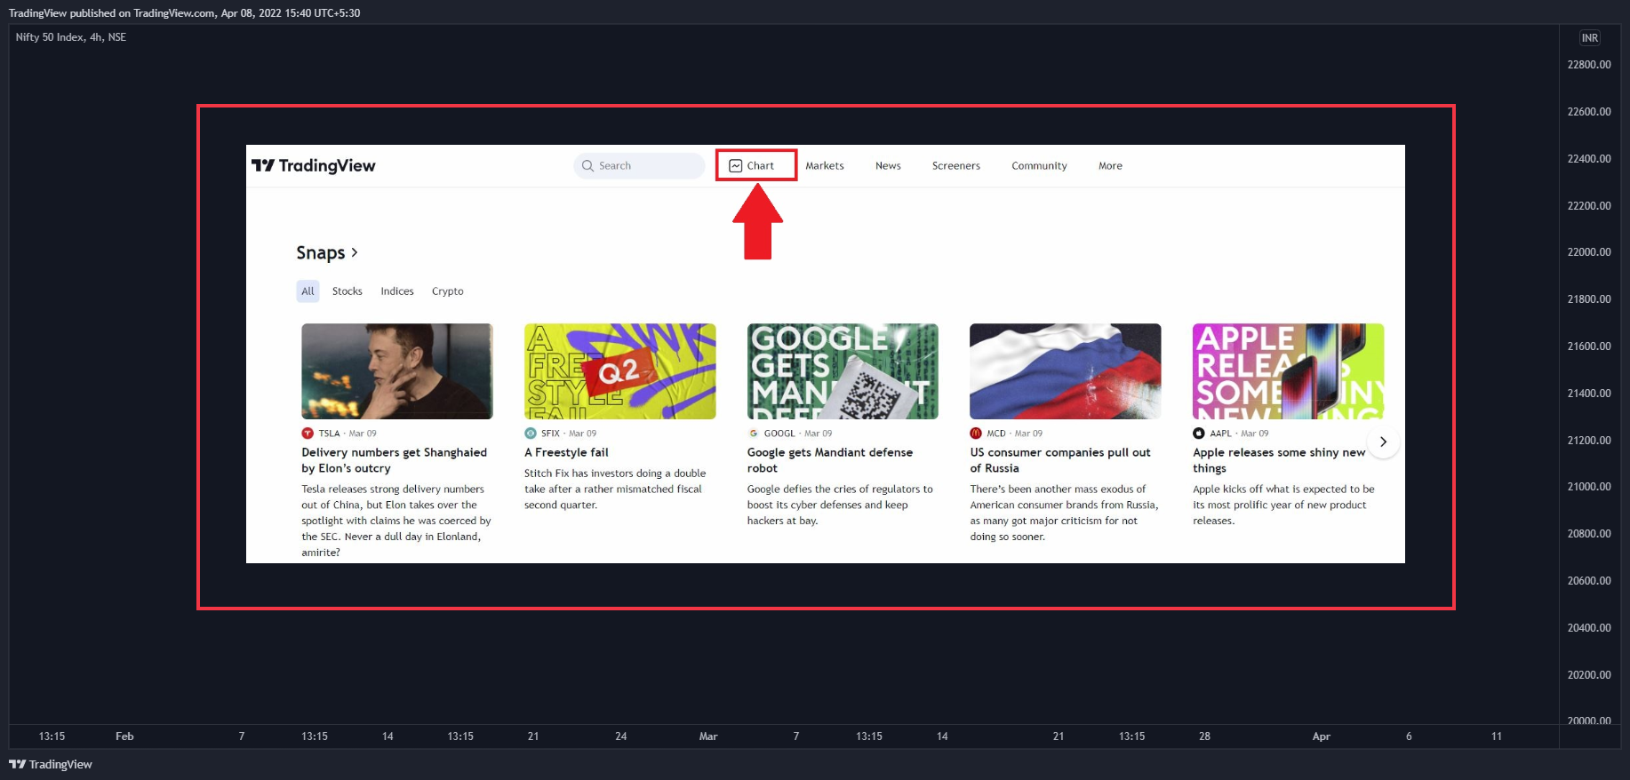This screenshot has width=1630, height=780.
Task: Click the INR currency badge on the price axis
Action: [1590, 38]
